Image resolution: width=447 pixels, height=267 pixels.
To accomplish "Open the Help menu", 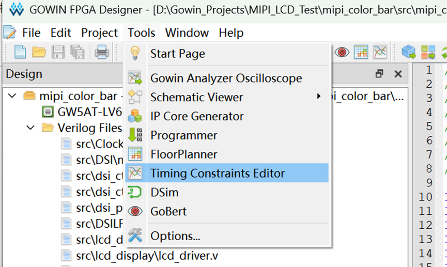I will tap(231, 33).
